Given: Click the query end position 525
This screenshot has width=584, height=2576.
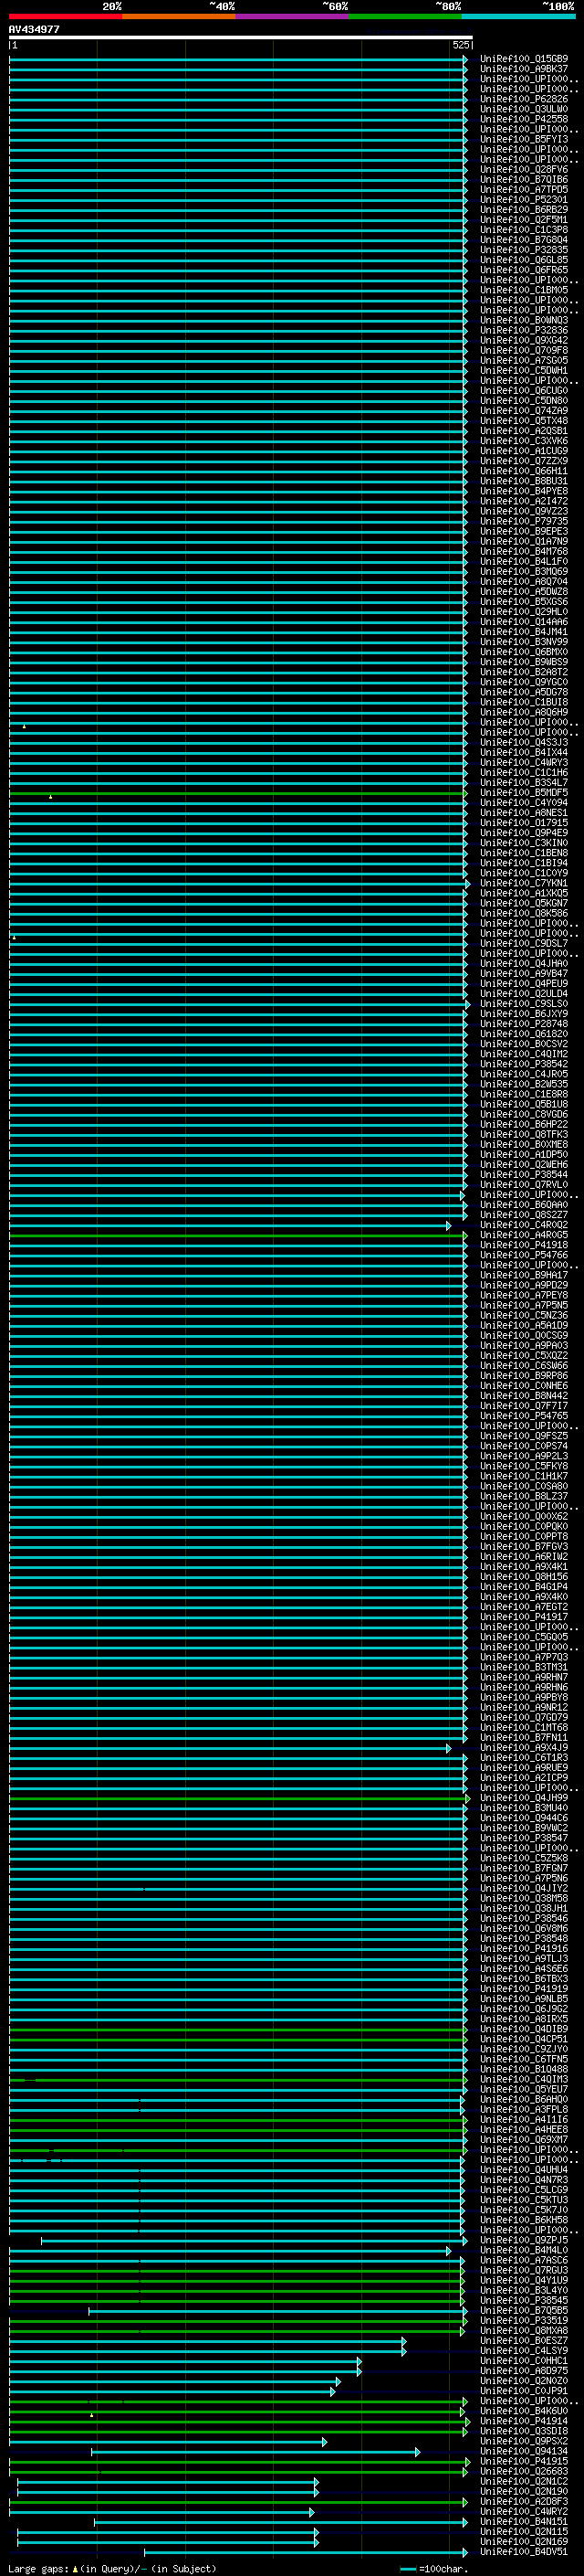Looking at the screenshot, I should click(460, 45).
